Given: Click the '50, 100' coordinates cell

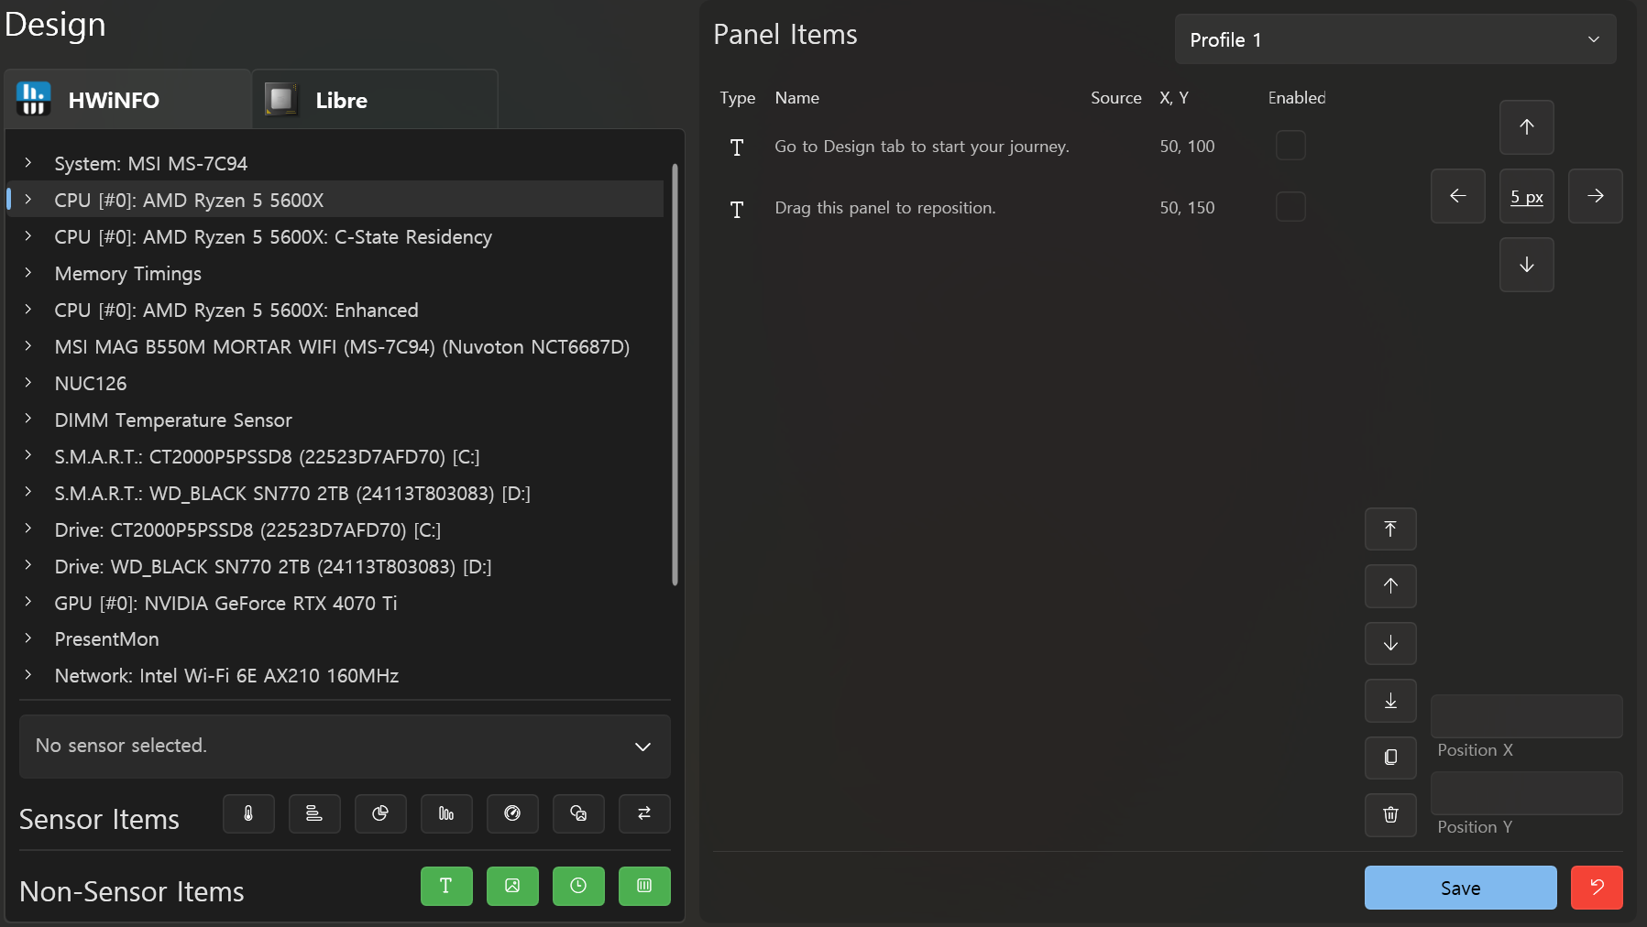Looking at the screenshot, I should (1187, 146).
